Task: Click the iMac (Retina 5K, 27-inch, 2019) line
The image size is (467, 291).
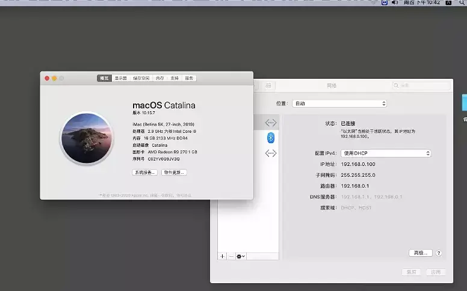Action: pos(164,124)
